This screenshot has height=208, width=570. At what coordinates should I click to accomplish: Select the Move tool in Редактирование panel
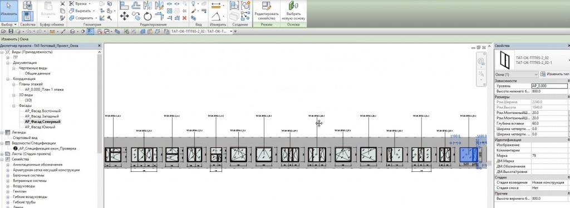point(124,16)
